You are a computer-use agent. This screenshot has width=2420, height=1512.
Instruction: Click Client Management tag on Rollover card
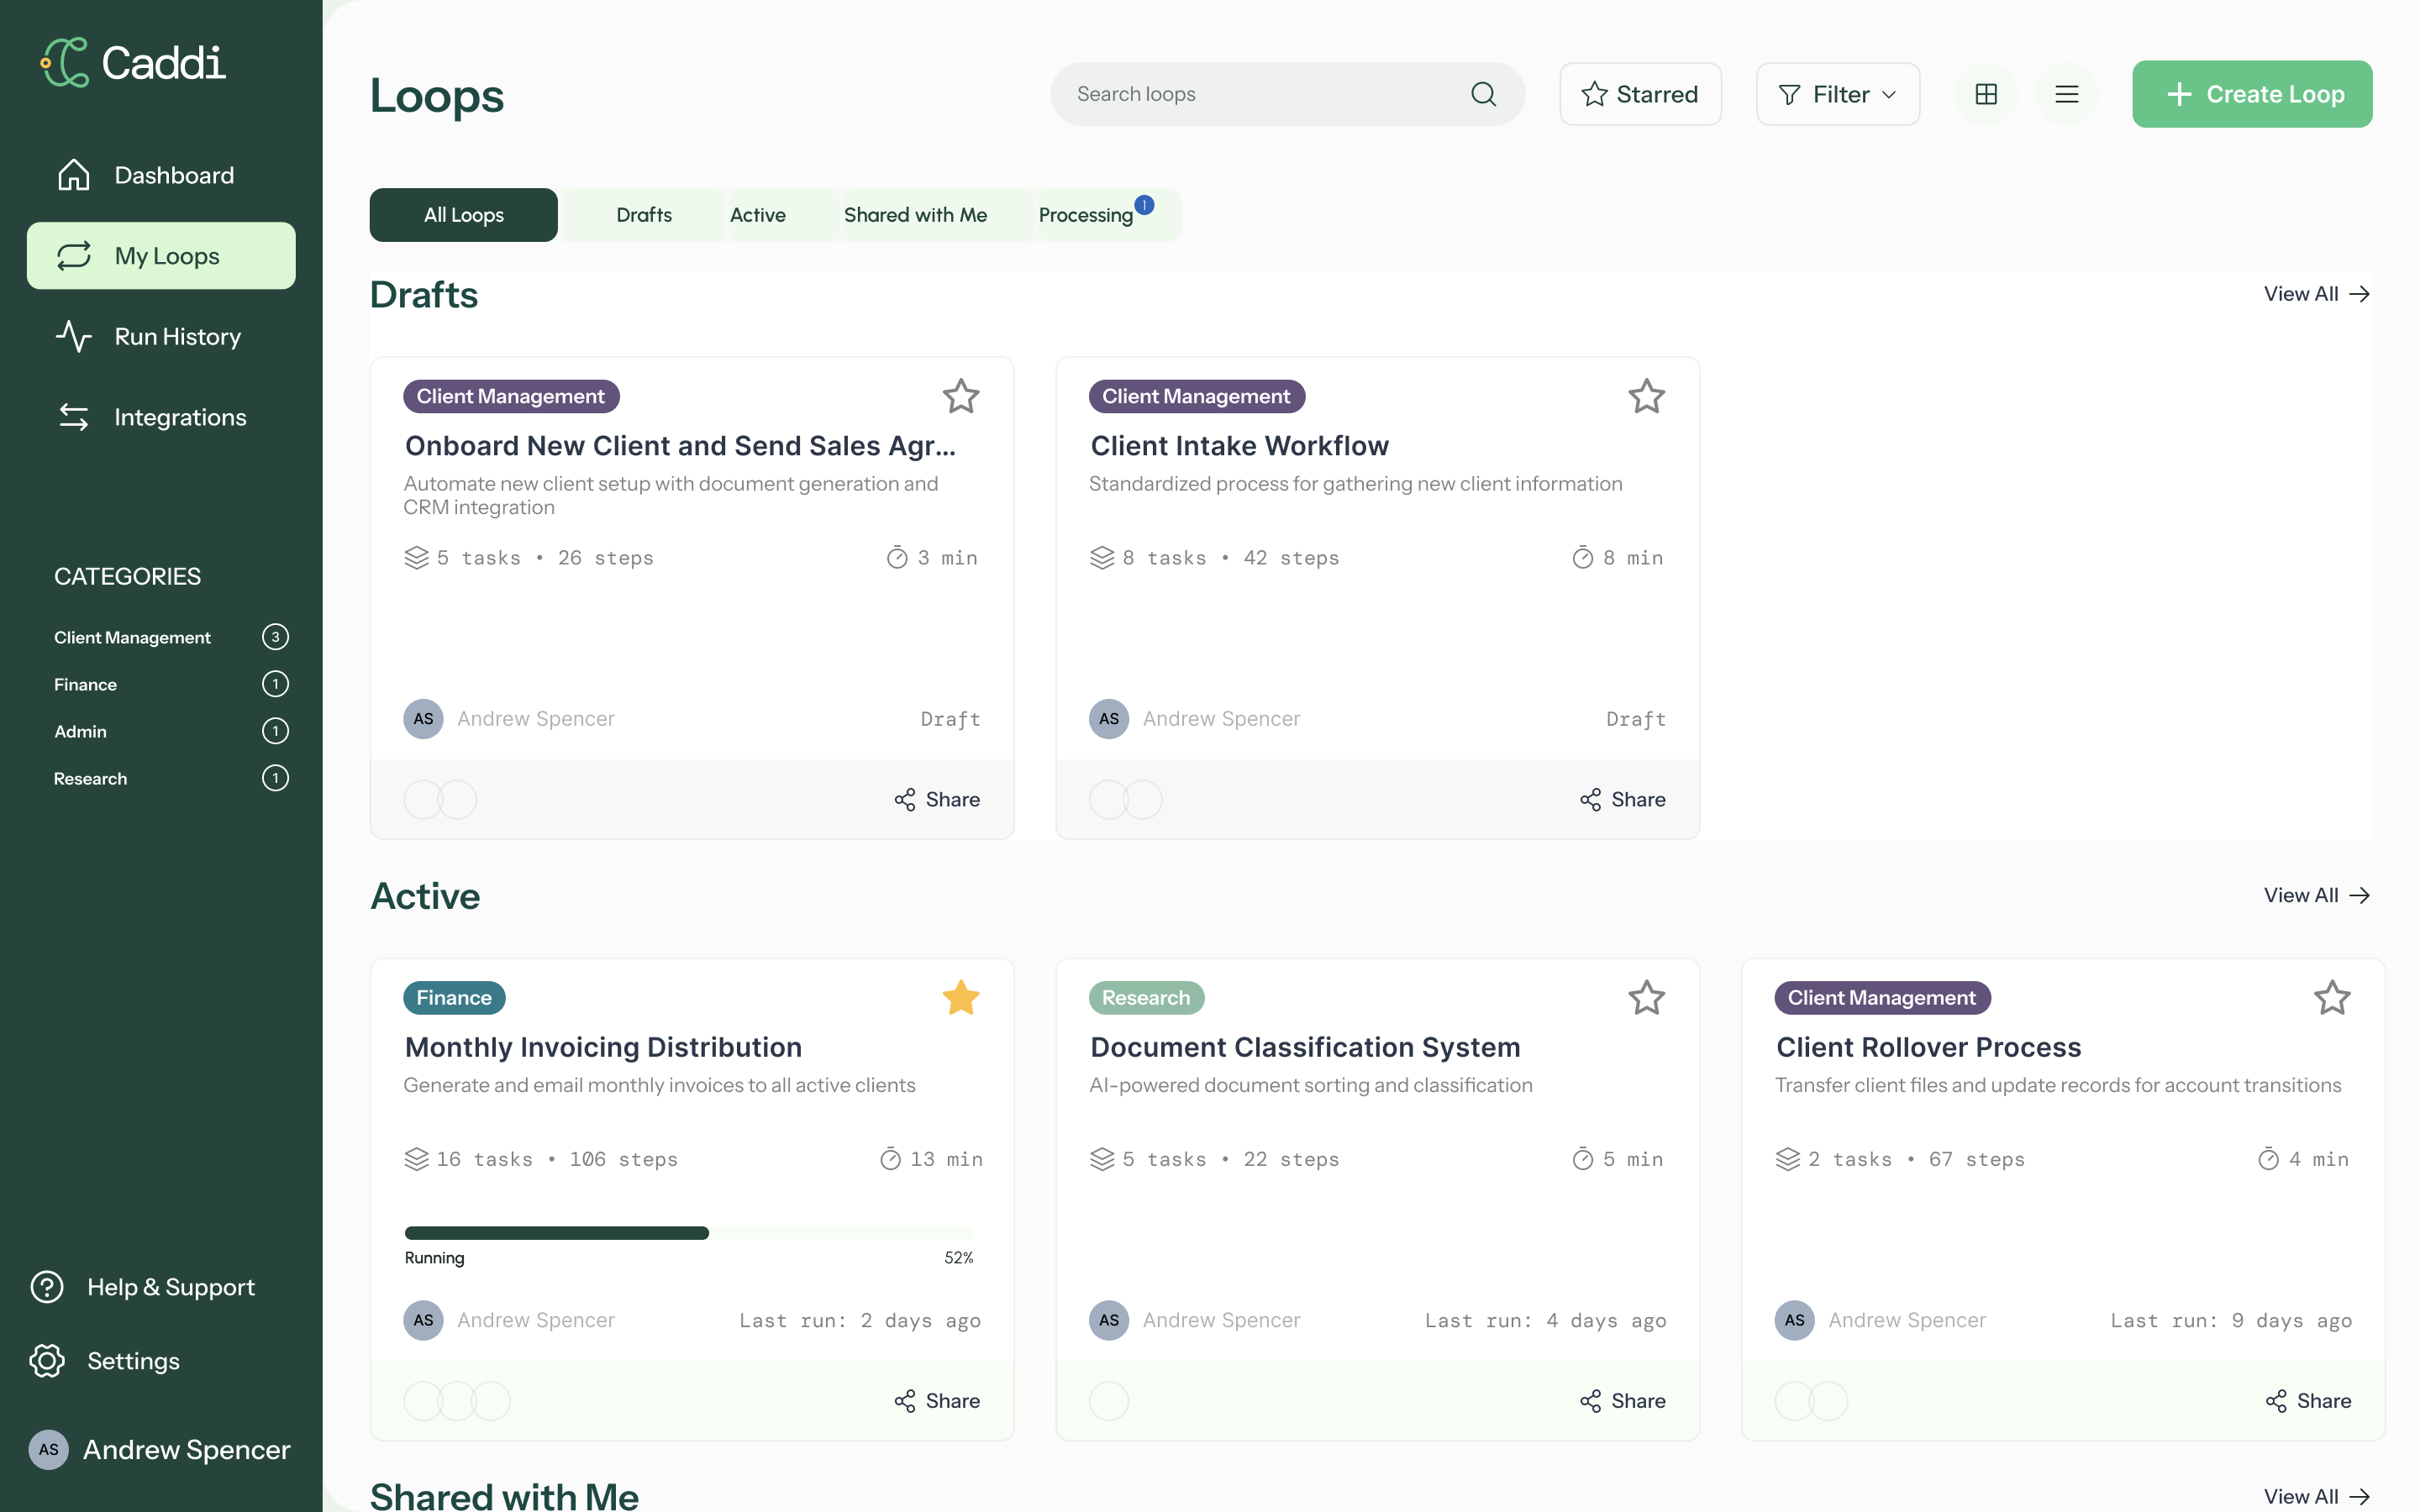1882,997
